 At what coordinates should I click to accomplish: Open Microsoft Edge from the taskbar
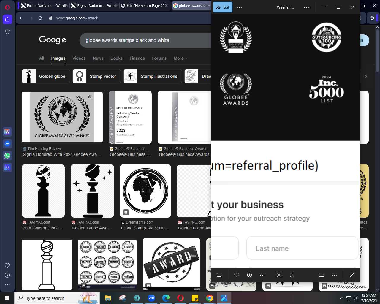click(x=166, y=298)
